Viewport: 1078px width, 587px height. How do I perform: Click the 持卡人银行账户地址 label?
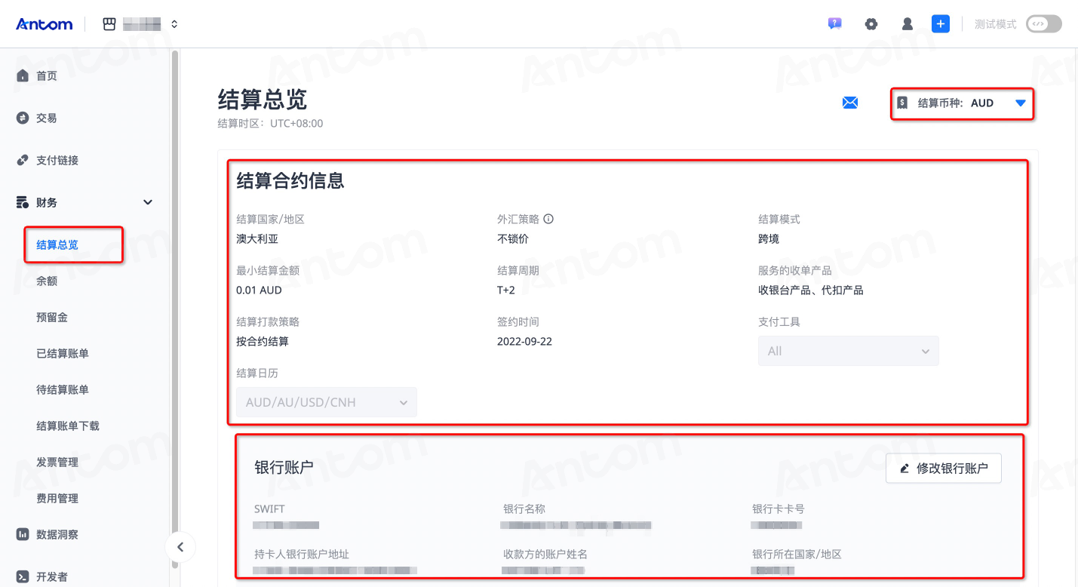pyautogui.click(x=302, y=554)
